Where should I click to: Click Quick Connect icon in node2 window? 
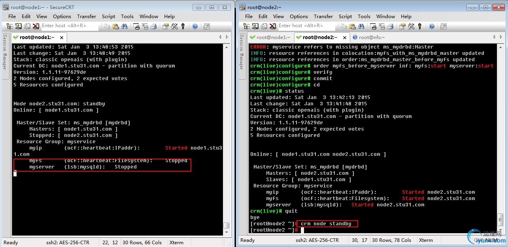point(255,26)
